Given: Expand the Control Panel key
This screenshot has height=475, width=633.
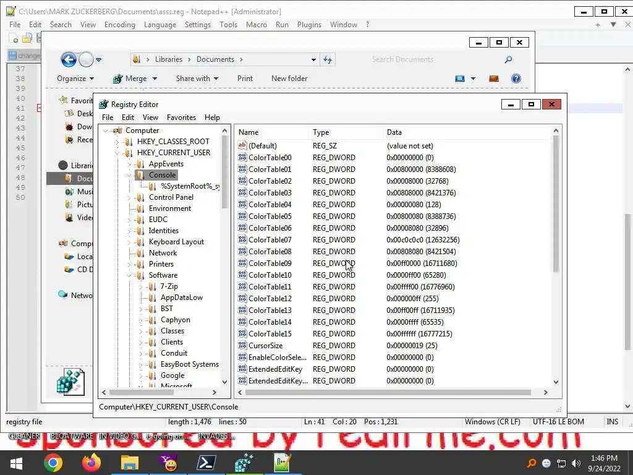Looking at the screenshot, I should pyautogui.click(x=129, y=197).
